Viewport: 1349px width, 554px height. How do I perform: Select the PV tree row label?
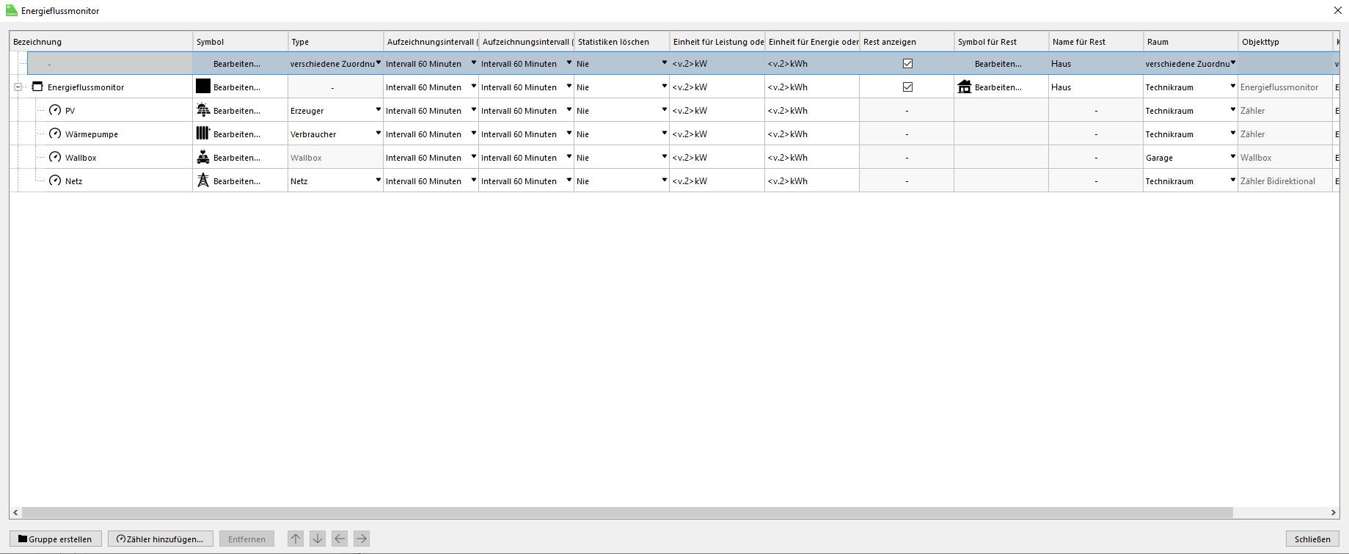click(70, 111)
